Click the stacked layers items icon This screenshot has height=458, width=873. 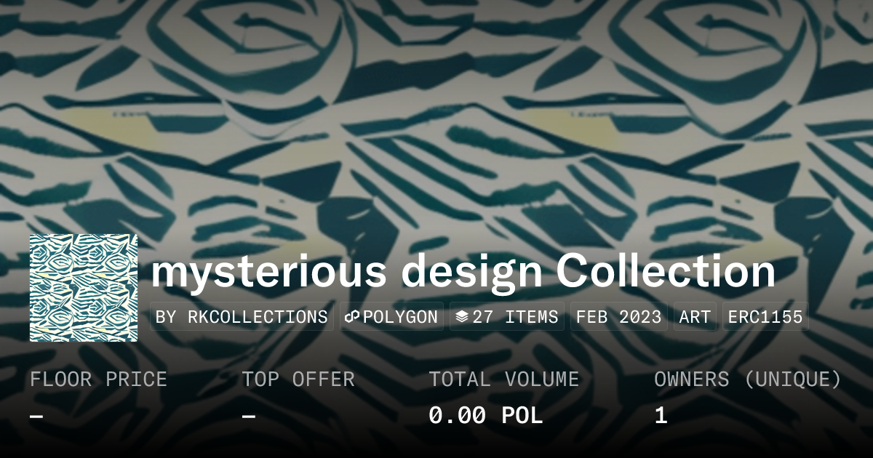(x=462, y=317)
